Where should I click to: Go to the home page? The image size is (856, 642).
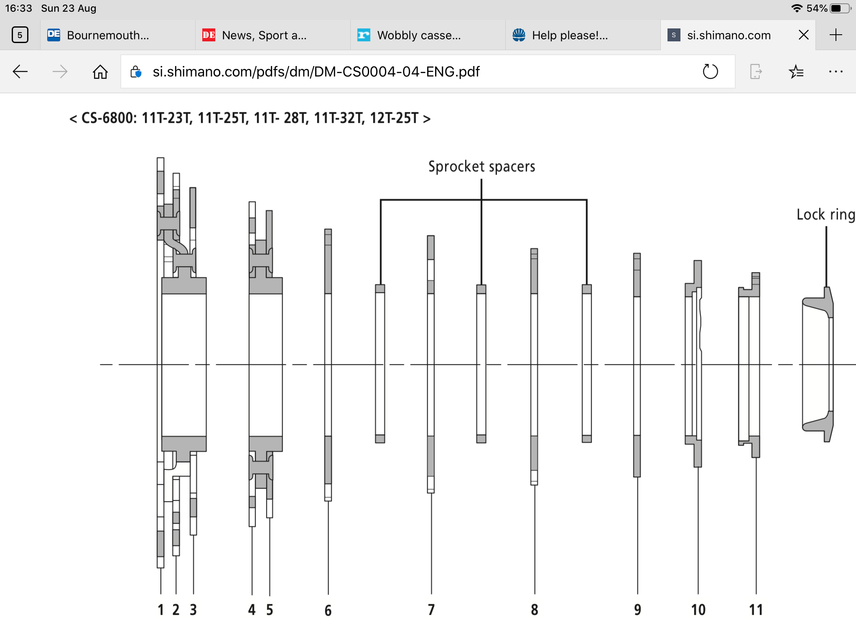click(100, 72)
